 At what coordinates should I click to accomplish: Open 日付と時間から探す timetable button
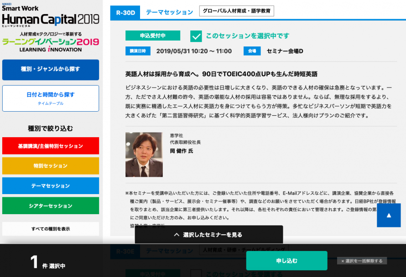51,98
